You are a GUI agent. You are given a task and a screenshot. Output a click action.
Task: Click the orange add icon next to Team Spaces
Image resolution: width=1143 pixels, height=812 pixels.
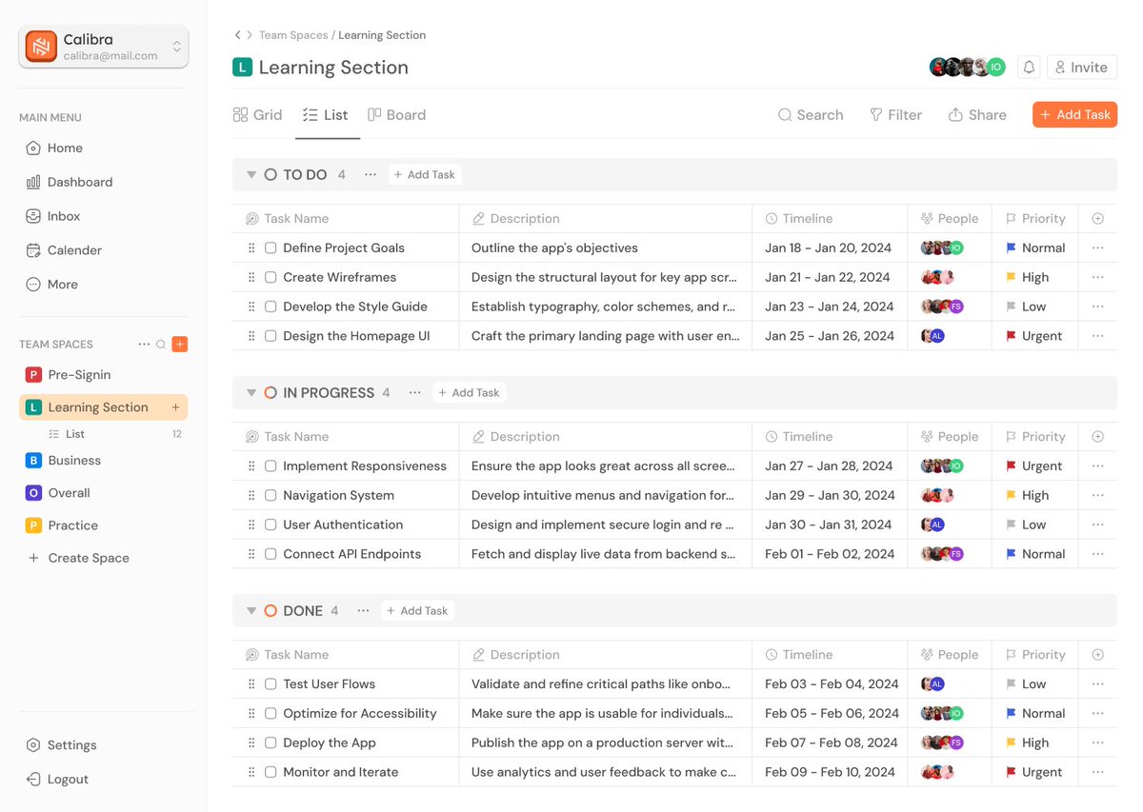179,344
